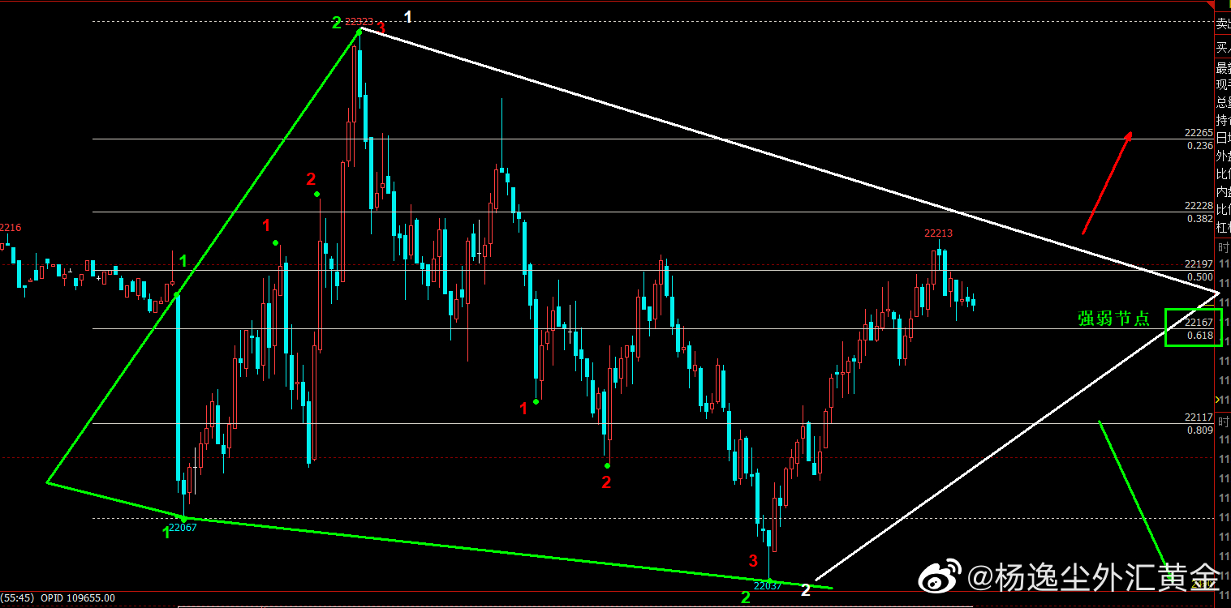Click the 22323 peak price label
Image resolution: width=1231 pixels, height=608 pixels.
click(x=359, y=22)
